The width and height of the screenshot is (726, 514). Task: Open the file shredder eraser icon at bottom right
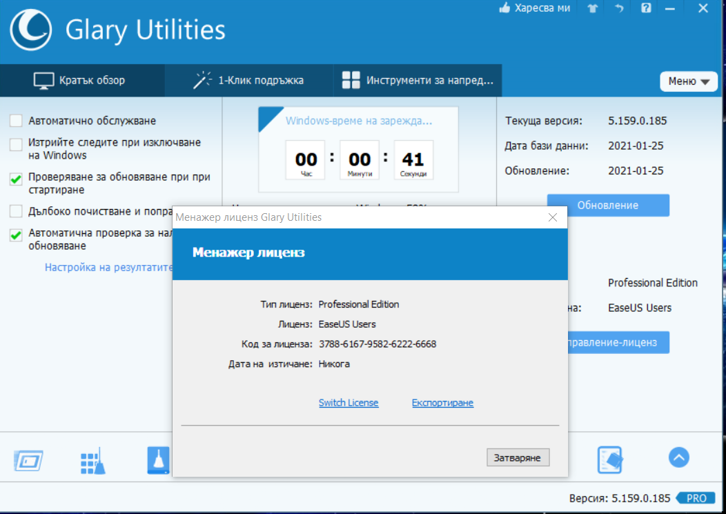point(609,459)
